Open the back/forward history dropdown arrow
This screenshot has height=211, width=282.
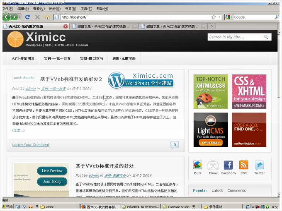point(19,17)
